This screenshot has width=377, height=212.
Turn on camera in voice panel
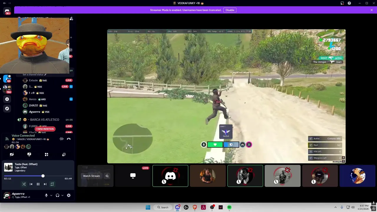[x=12, y=154]
